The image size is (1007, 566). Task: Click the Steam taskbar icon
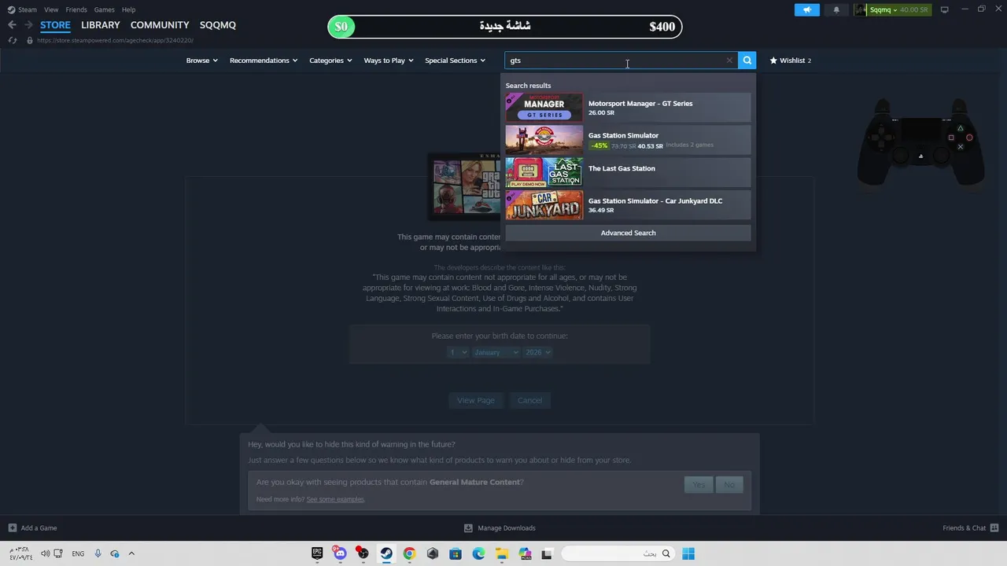pyautogui.click(x=386, y=553)
